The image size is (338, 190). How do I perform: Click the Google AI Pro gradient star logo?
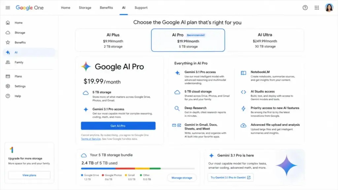(x=86, y=67)
